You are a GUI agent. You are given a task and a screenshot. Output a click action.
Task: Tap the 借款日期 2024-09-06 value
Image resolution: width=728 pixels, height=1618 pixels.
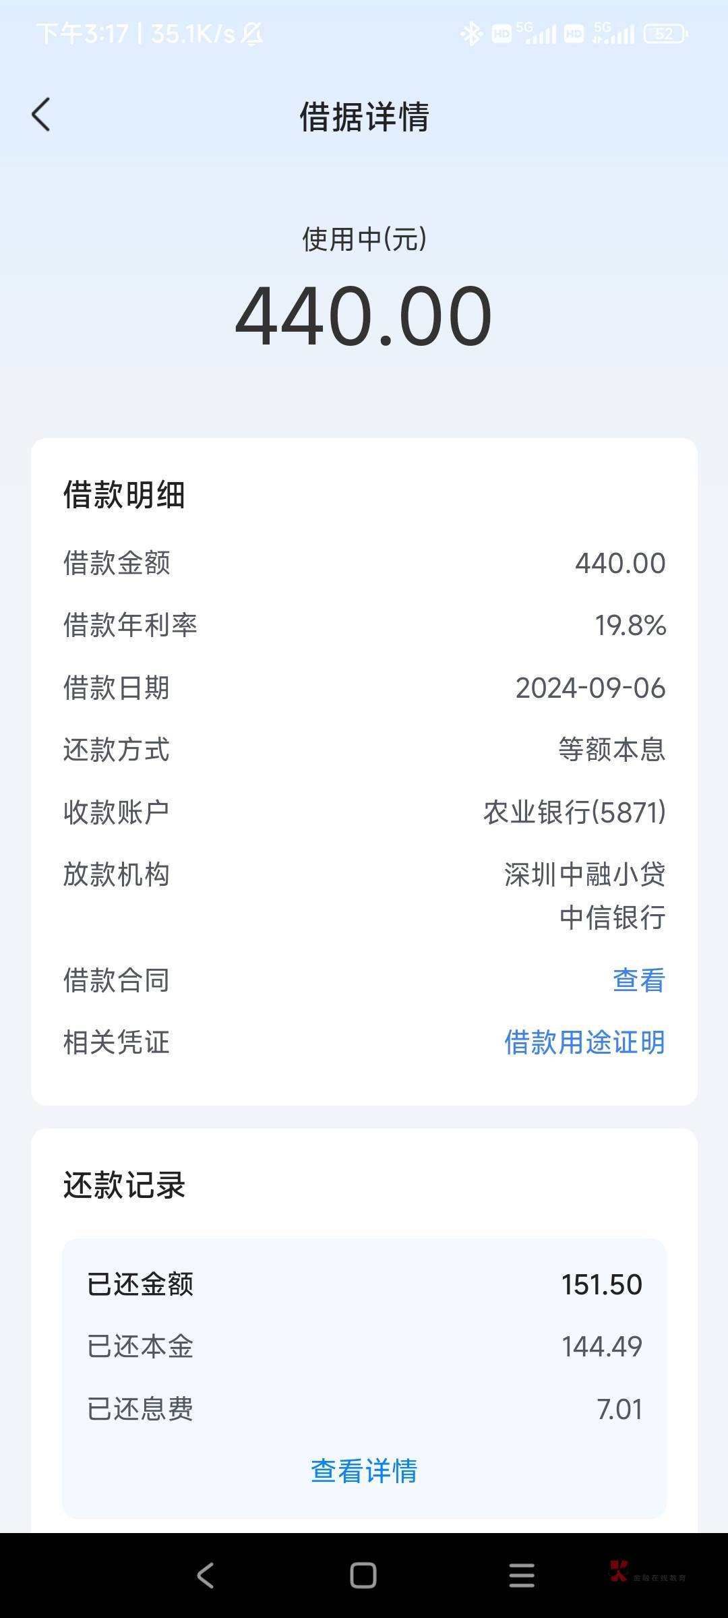(590, 688)
